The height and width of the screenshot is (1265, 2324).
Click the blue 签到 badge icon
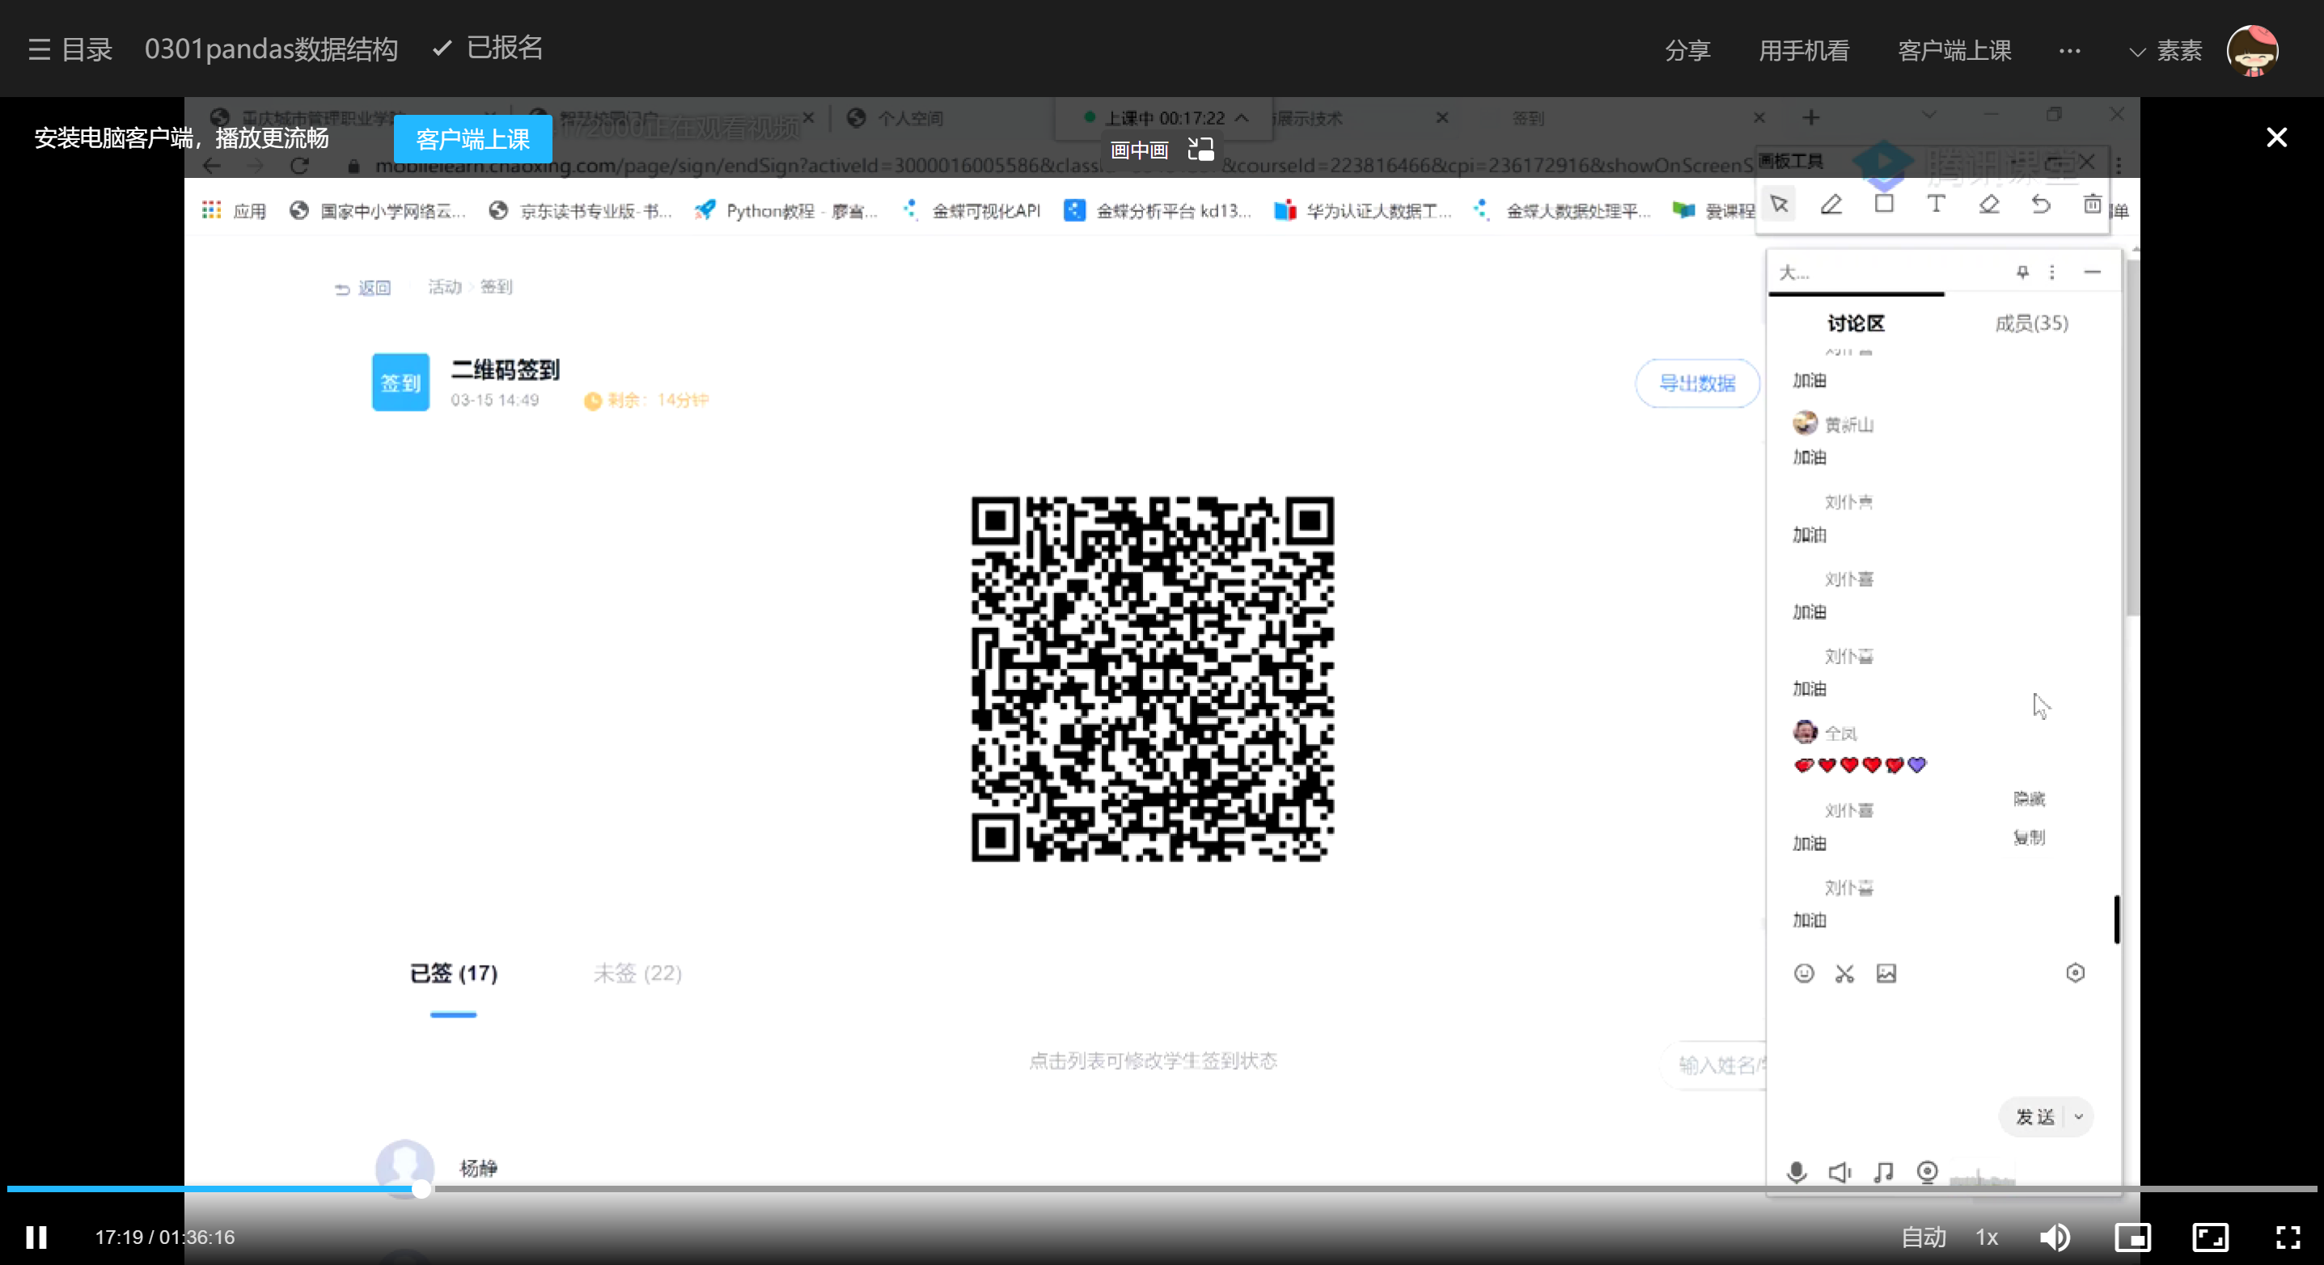click(x=400, y=383)
